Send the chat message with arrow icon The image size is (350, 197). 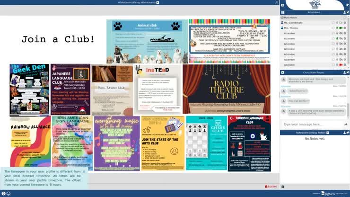pos(346,125)
